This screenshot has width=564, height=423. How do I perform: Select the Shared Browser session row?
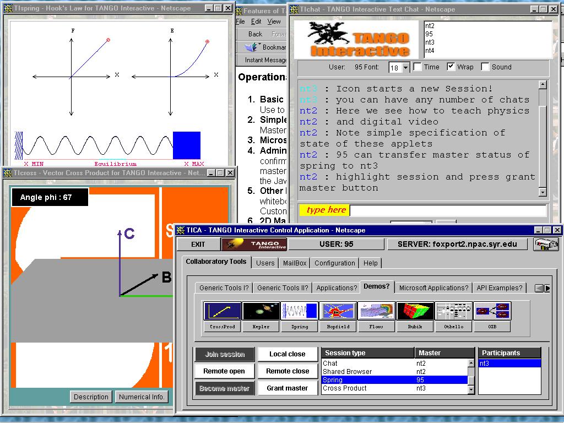click(394, 372)
